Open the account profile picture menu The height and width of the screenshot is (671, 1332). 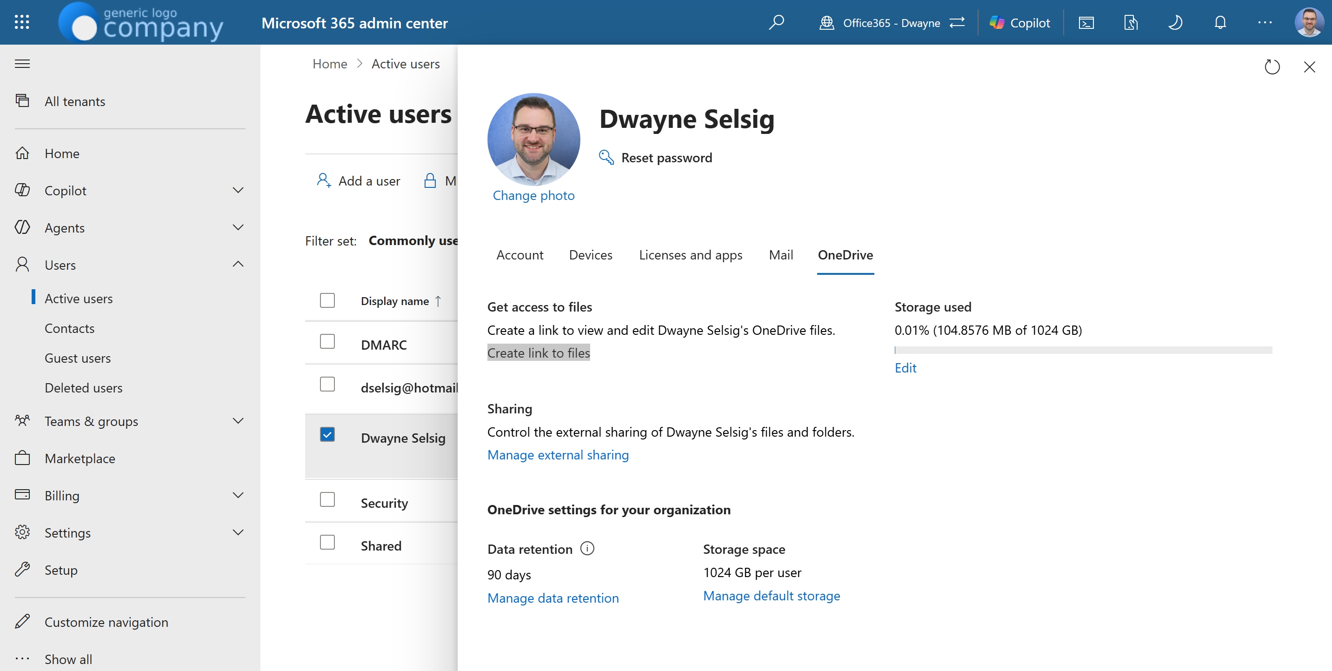1309,22
